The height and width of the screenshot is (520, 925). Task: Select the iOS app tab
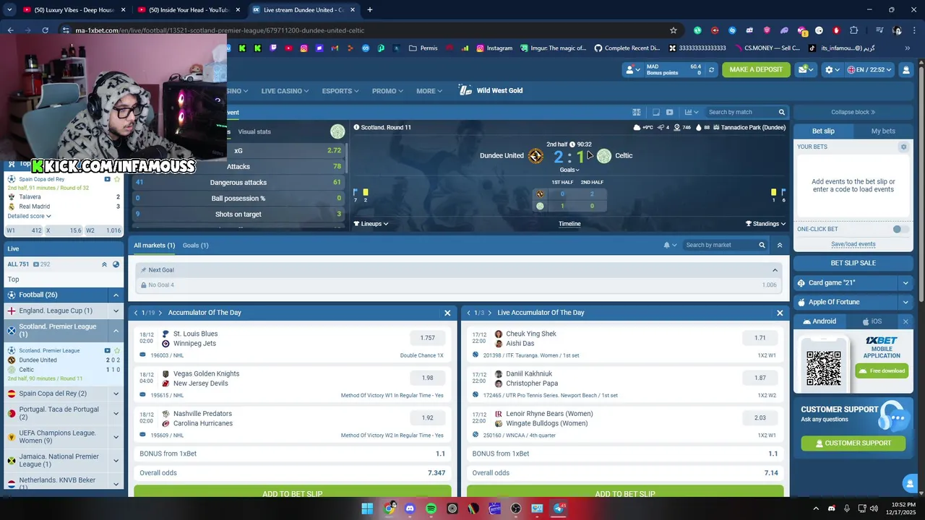872,321
